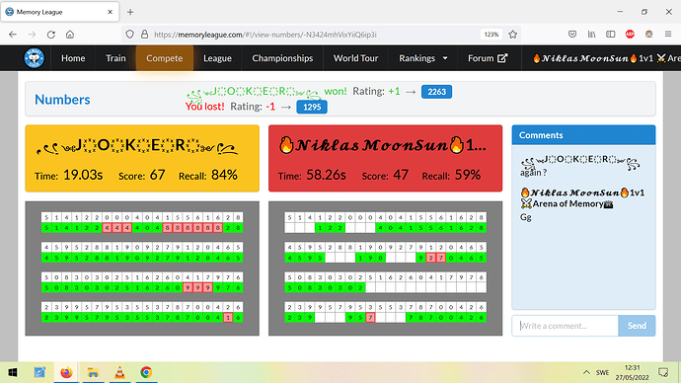This screenshot has width=681, height=383.
Task: Open the notepad app taskbar icon
Action: (x=39, y=372)
